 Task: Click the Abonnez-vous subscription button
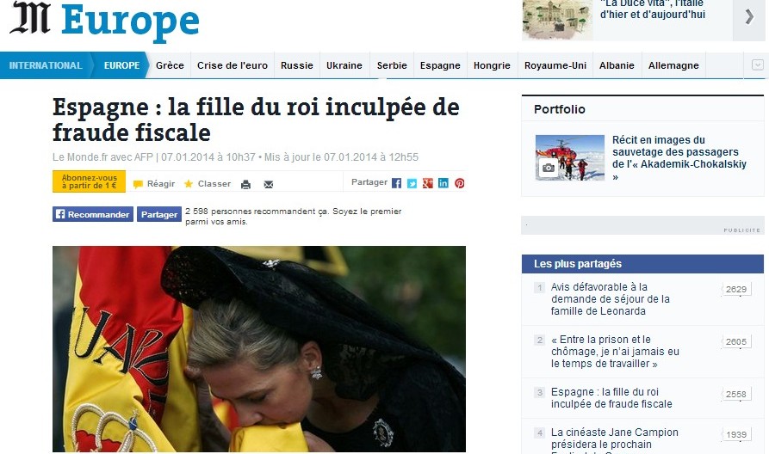(x=90, y=181)
